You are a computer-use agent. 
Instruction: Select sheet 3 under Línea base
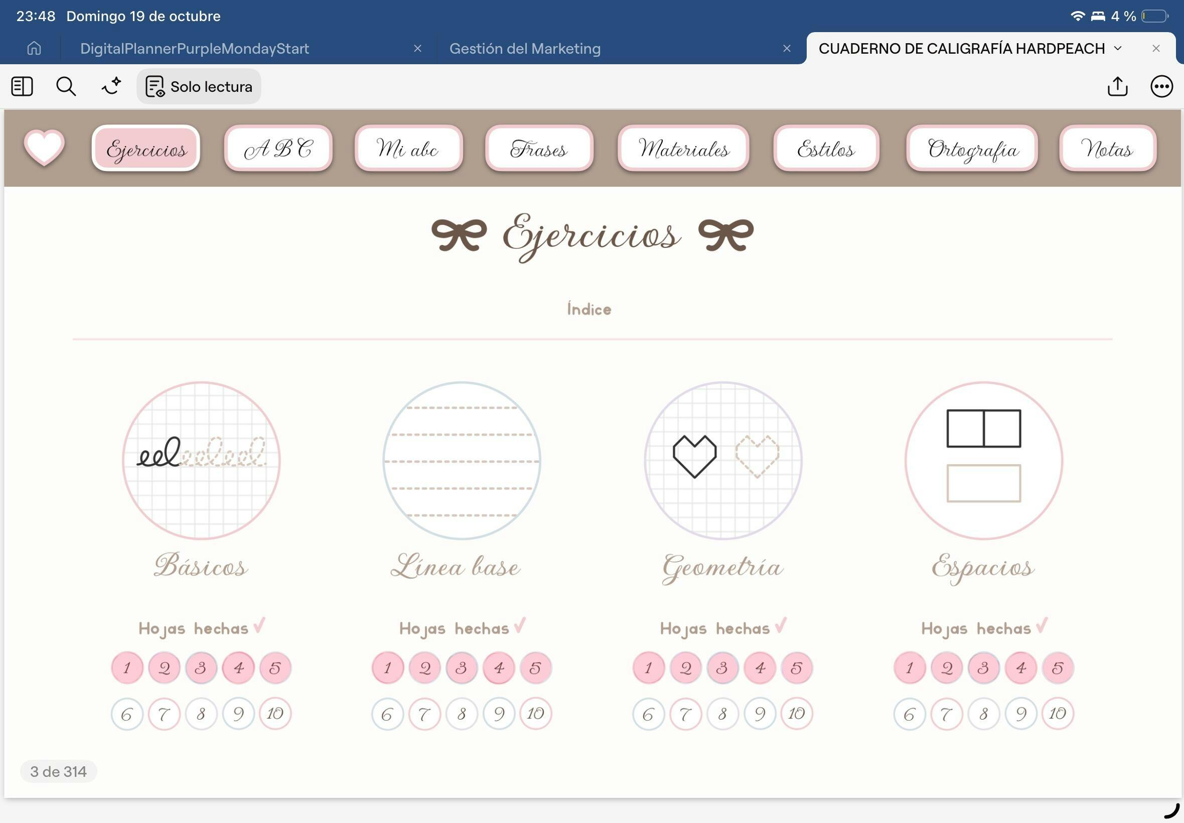click(462, 668)
